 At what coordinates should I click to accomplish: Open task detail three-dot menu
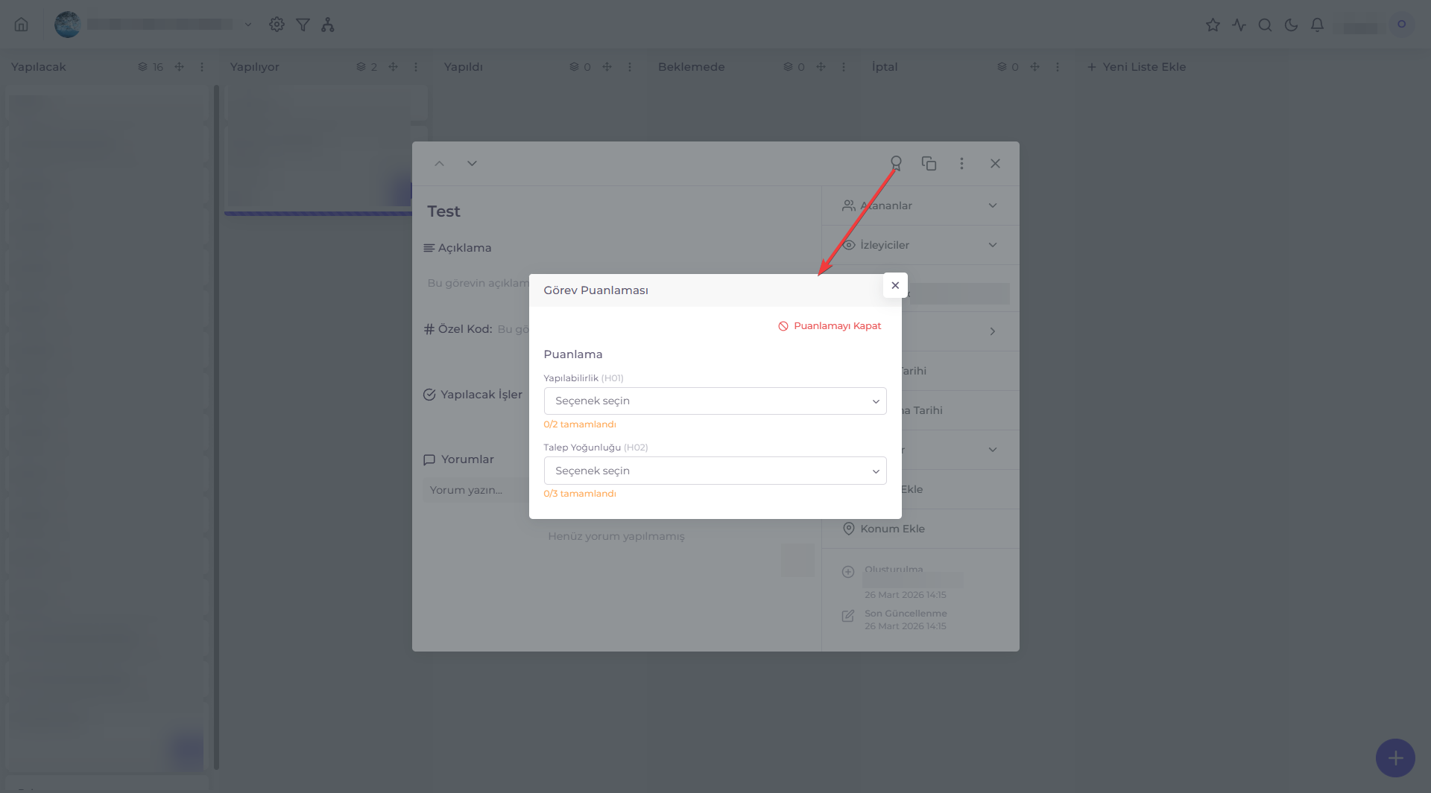click(x=961, y=163)
